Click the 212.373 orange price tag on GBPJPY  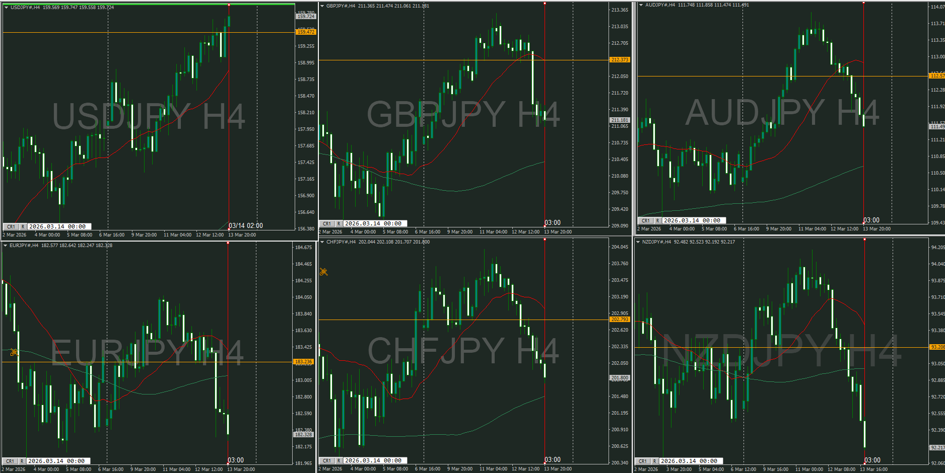pos(620,60)
